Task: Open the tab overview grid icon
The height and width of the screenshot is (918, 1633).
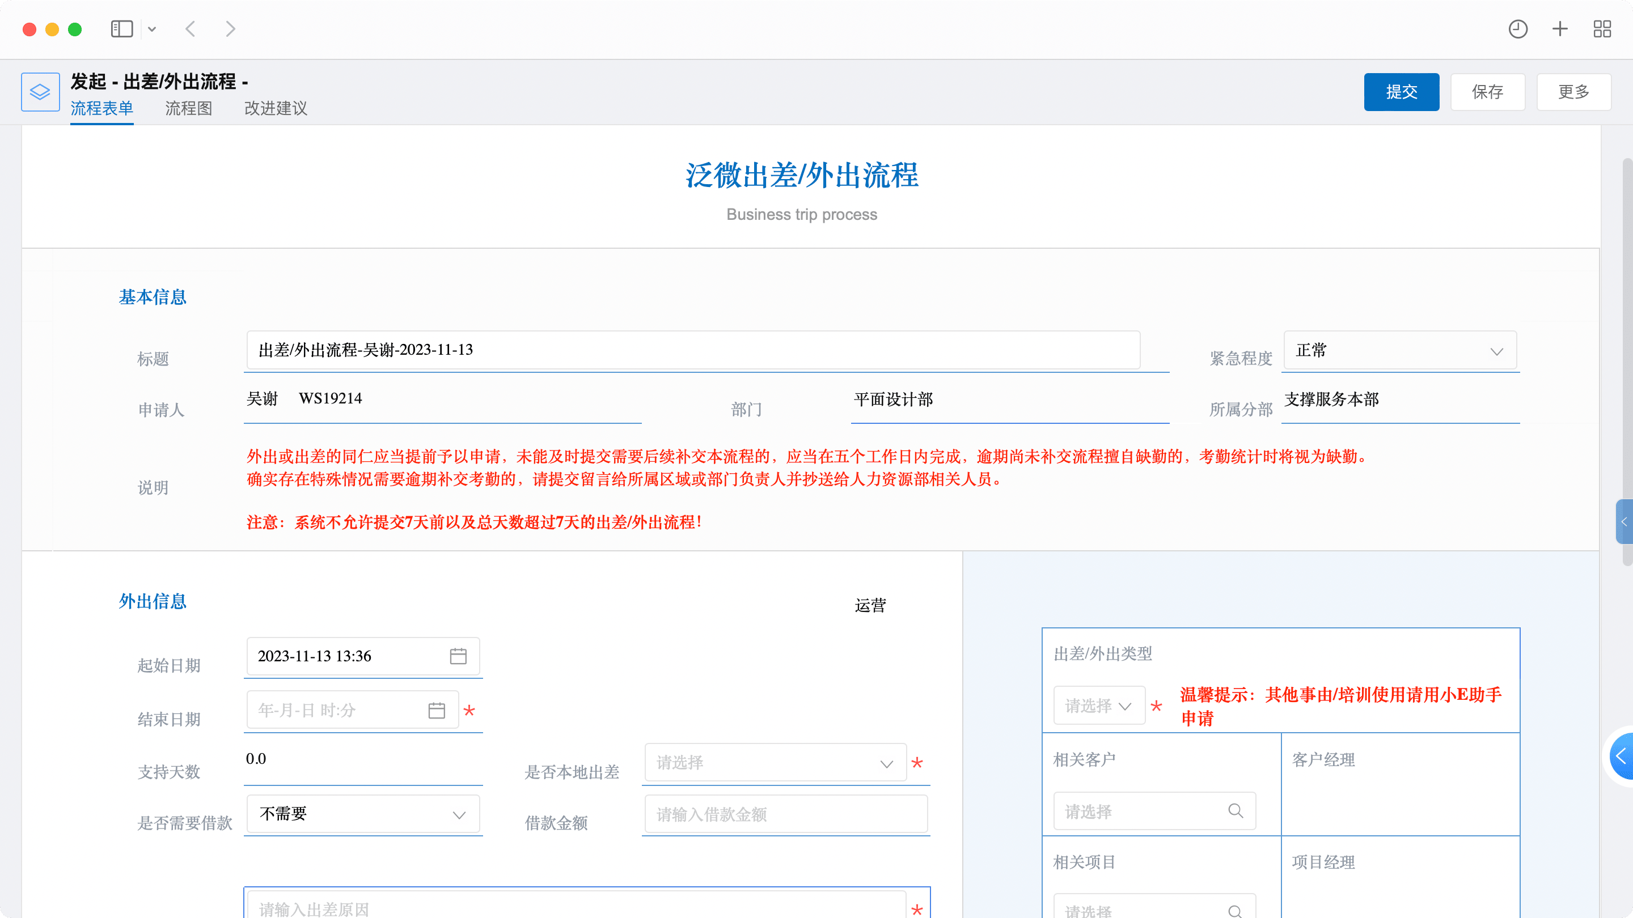Action: point(1602,29)
